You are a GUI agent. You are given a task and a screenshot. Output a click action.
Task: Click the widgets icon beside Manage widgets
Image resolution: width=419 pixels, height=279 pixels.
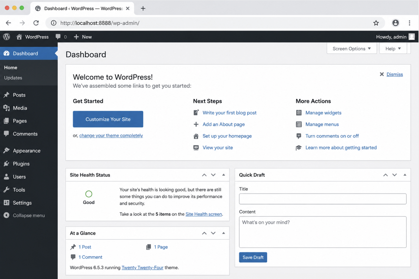click(x=299, y=113)
